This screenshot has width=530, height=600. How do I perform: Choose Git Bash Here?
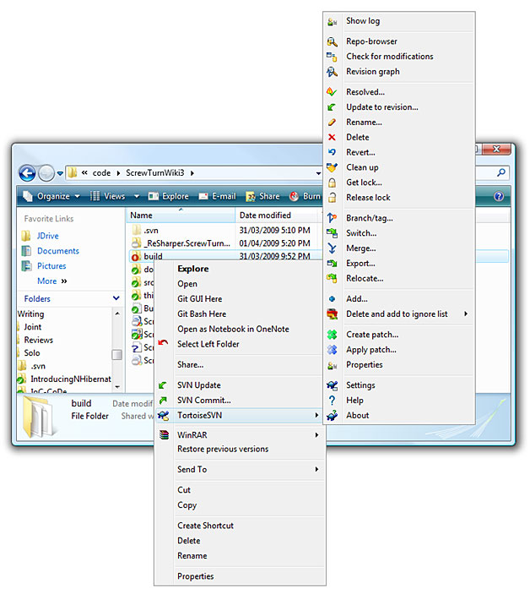(202, 314)
